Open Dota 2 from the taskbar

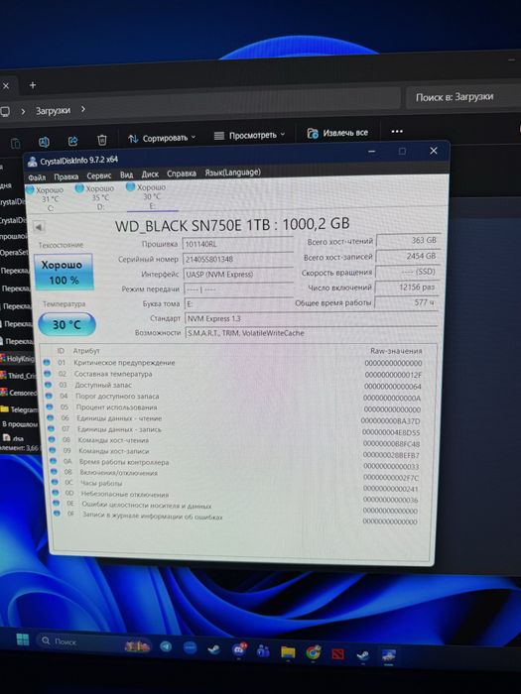(338, 653)
